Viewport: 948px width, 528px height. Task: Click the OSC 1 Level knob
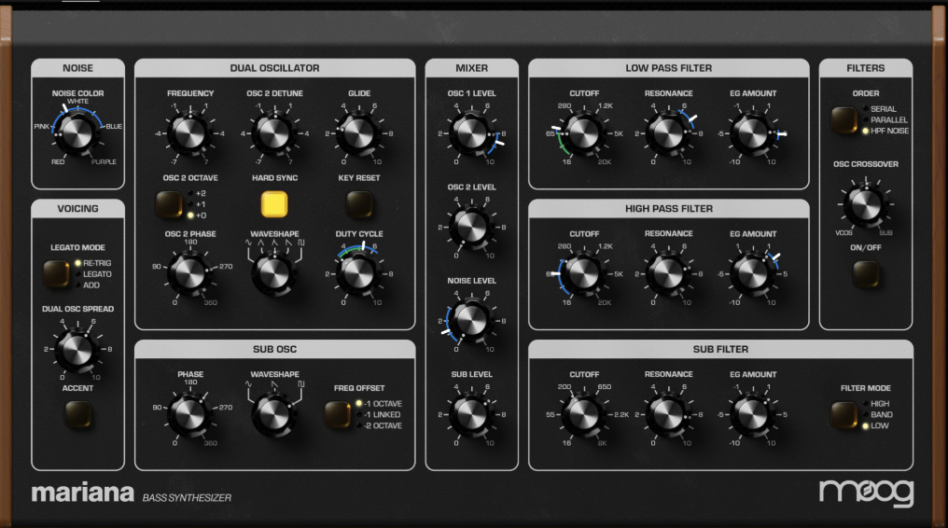tap(471, 133)
